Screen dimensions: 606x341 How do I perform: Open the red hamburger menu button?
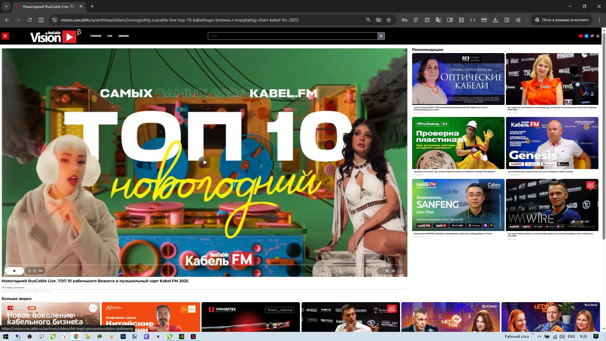point(5,36)
